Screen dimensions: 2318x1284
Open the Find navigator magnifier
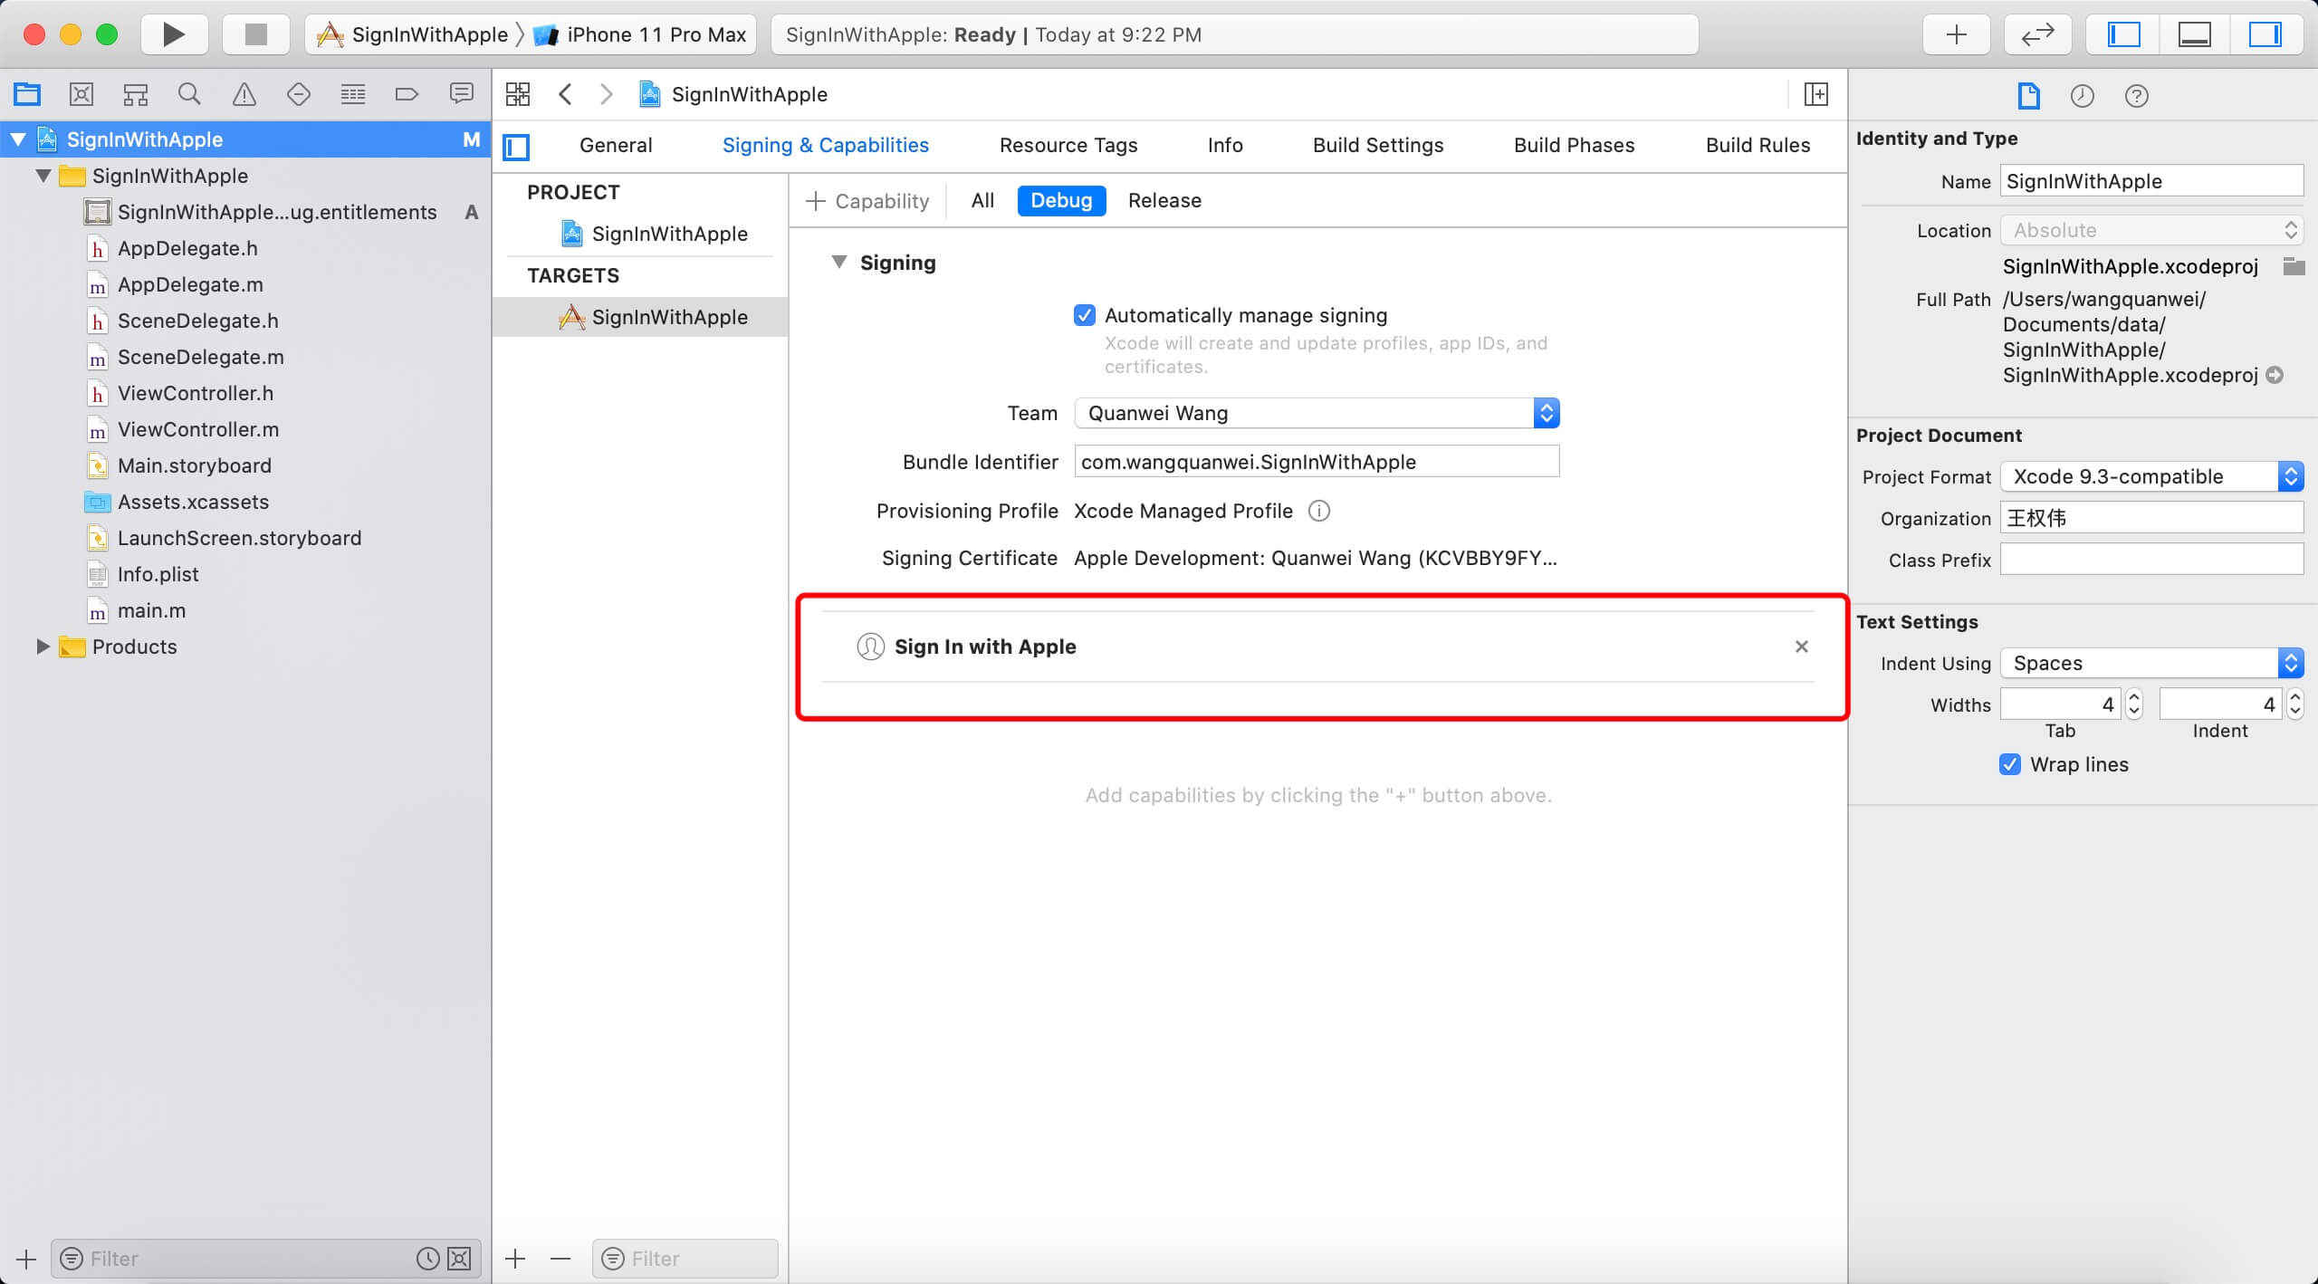189,93
